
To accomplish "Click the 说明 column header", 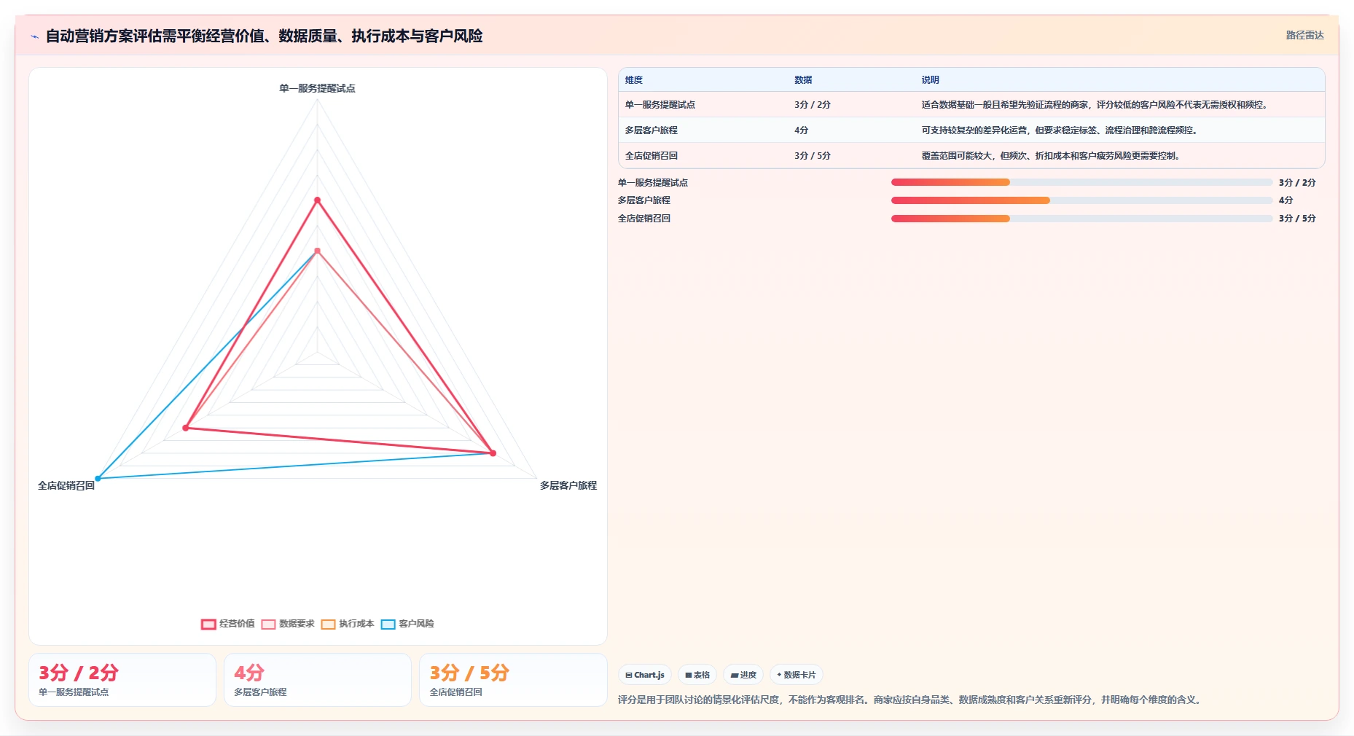I will [930, 80].
